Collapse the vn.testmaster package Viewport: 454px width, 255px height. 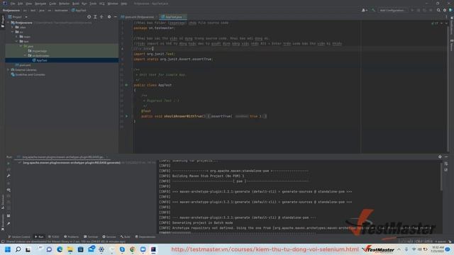coord(26,55)
